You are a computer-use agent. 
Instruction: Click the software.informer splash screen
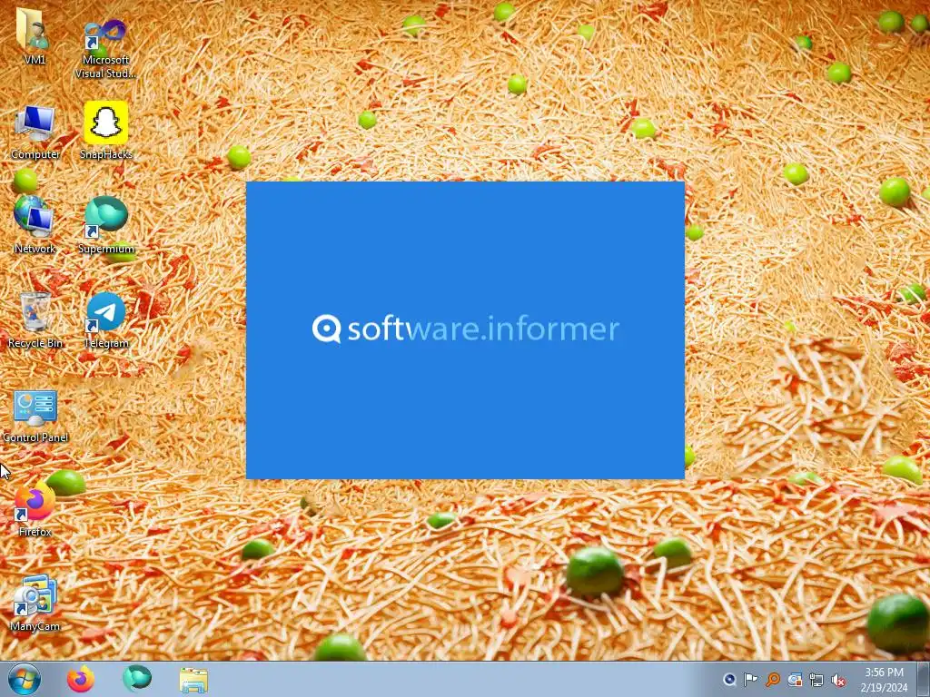pyautogui.click(x=465, y=330)
